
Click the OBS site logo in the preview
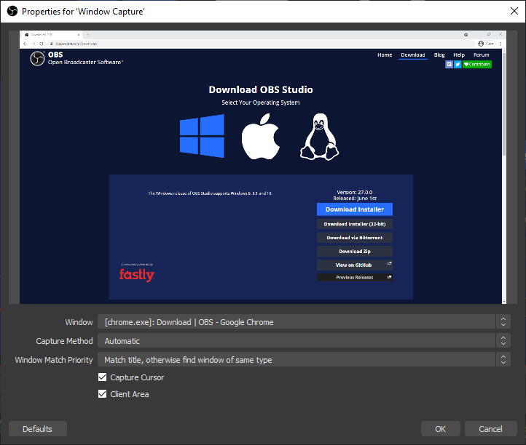(x=37, y=59)
